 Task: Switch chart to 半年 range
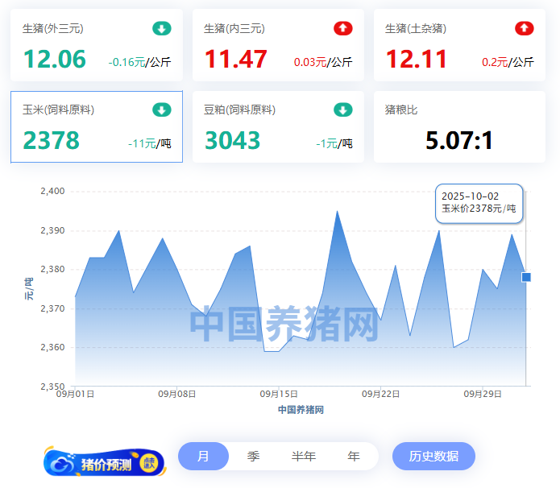point(304,457)
